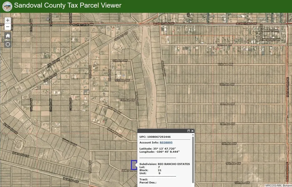Return map to default home extent

click(x=8, y=36)
